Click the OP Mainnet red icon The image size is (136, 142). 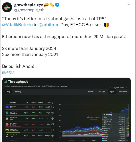click(x=7, y=124)
